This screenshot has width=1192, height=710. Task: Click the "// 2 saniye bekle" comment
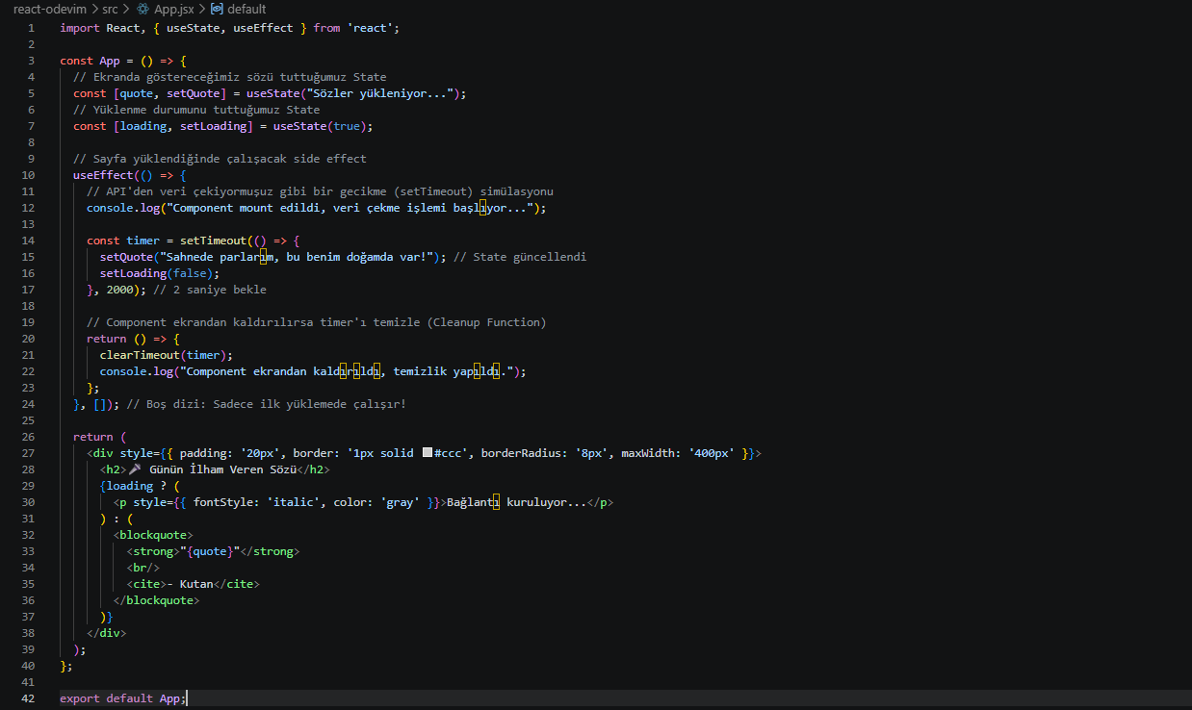(x=210, y=290)
